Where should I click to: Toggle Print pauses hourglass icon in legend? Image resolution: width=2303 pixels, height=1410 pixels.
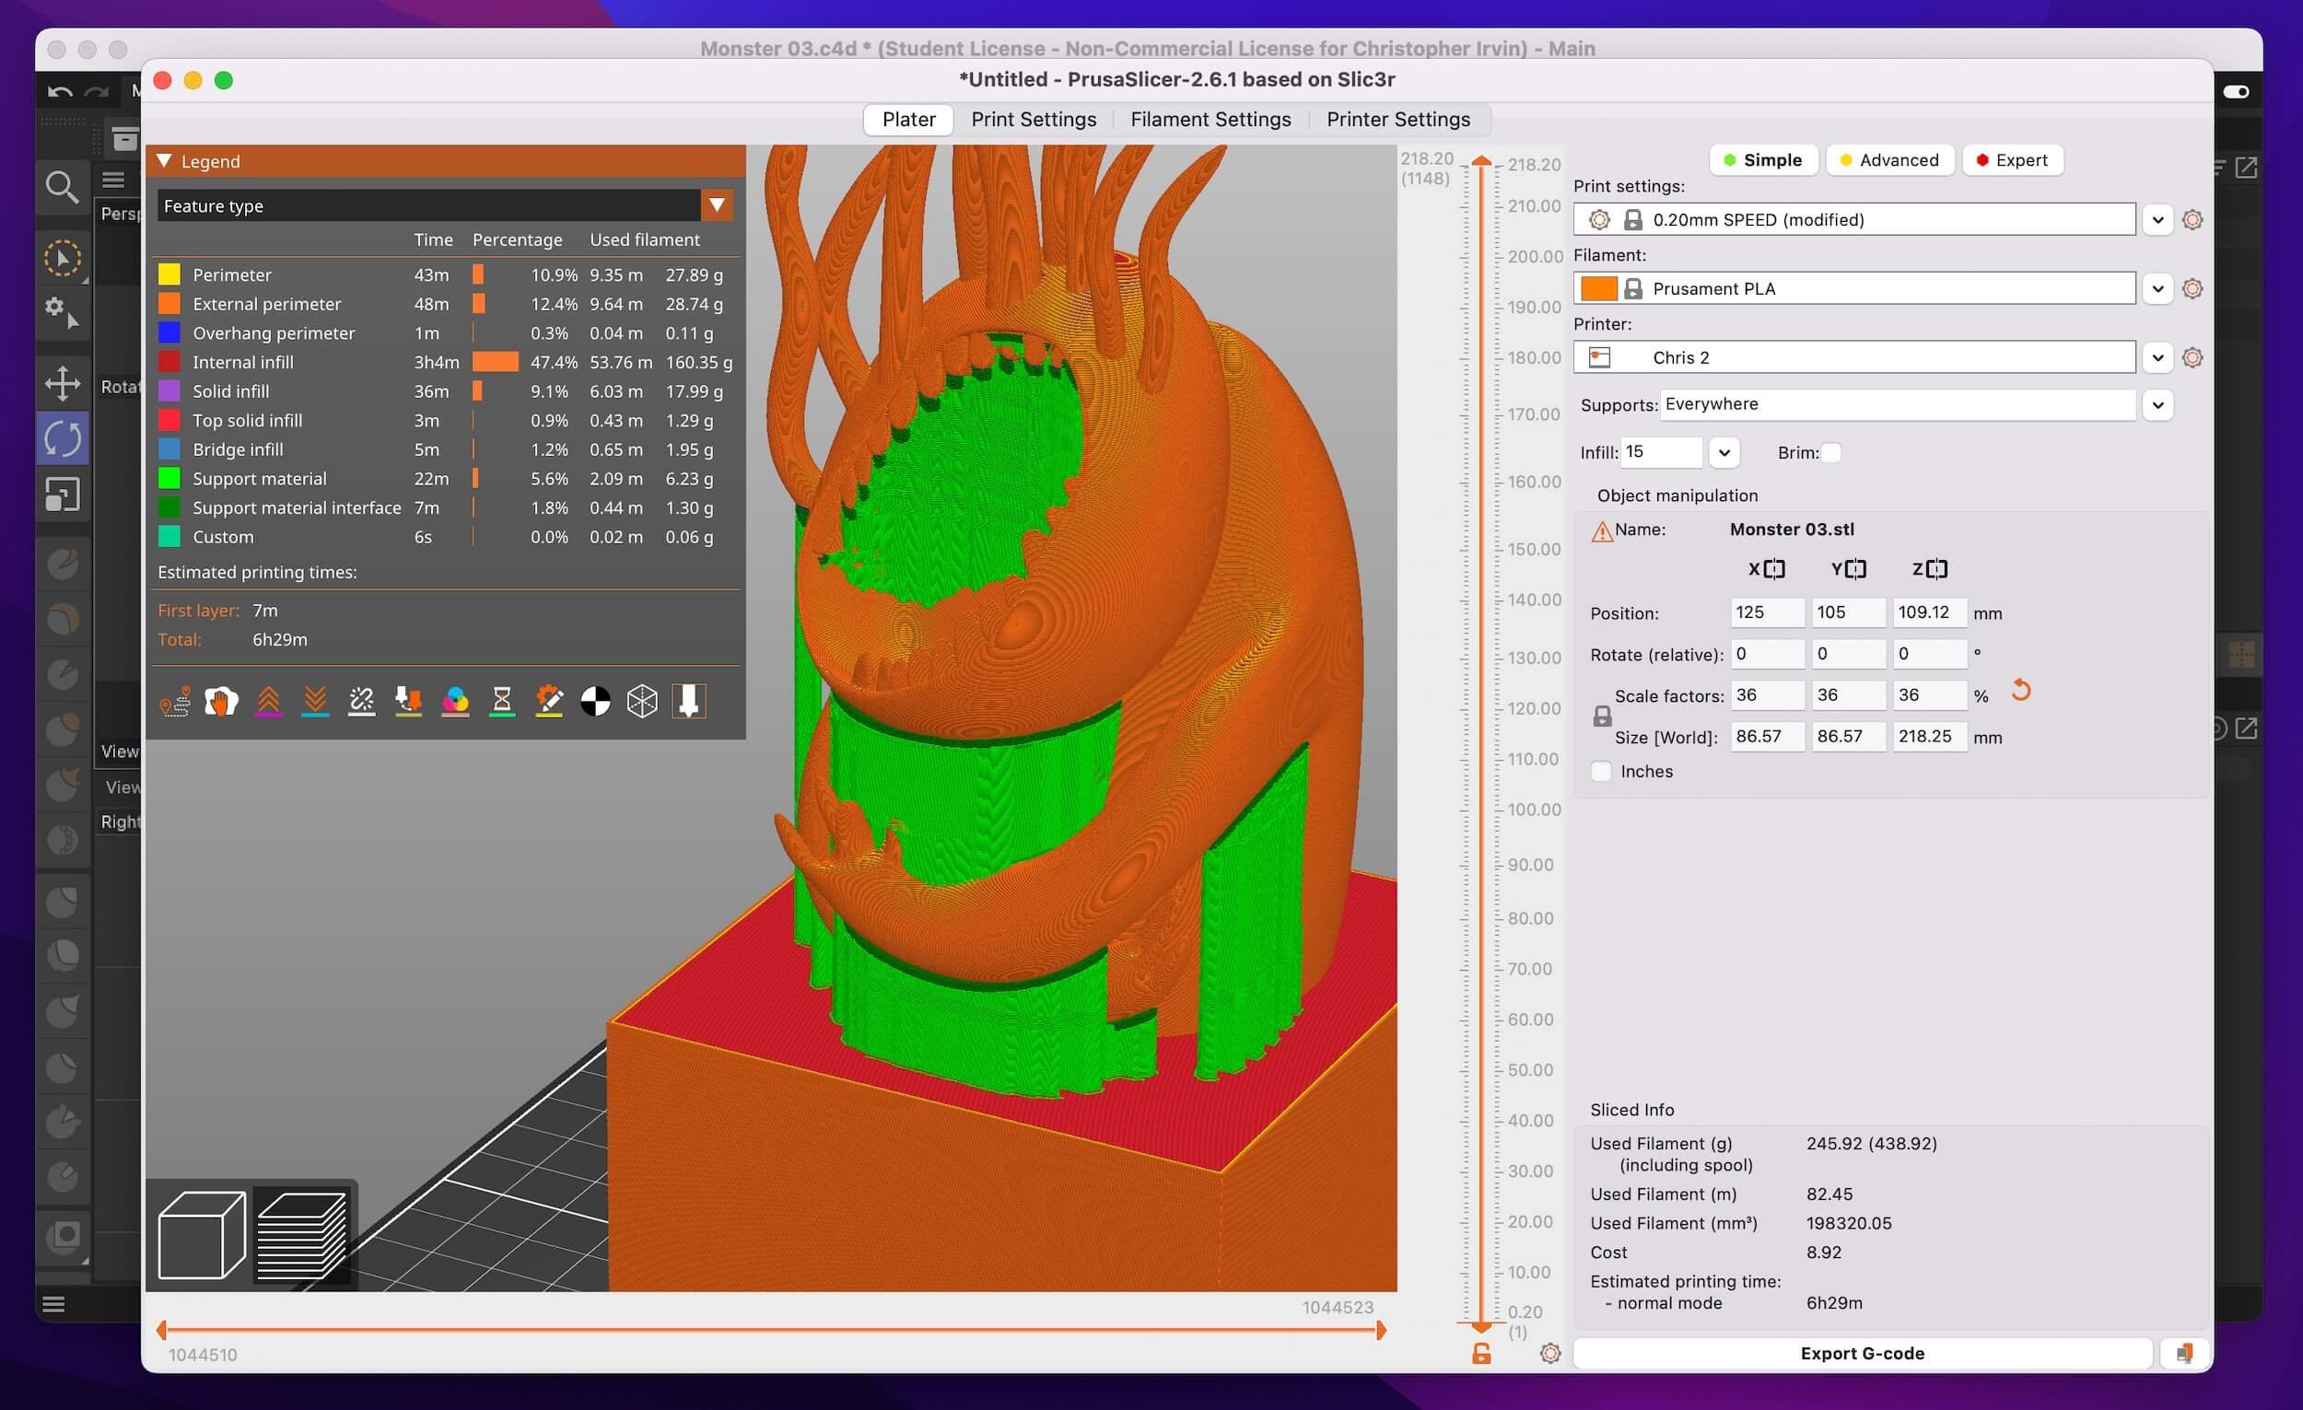pyautogui.click(x=502, y=701)
